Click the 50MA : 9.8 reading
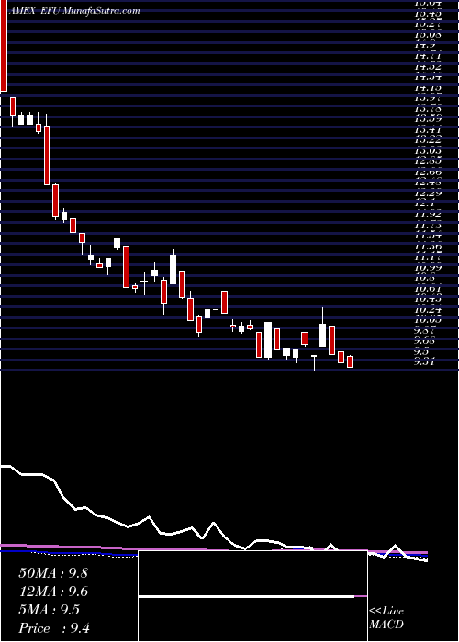This screenshot has height=642, width=459. (x=53, y=573)
